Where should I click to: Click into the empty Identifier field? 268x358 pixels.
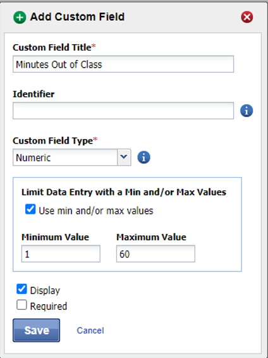click(x=123, y=111)
